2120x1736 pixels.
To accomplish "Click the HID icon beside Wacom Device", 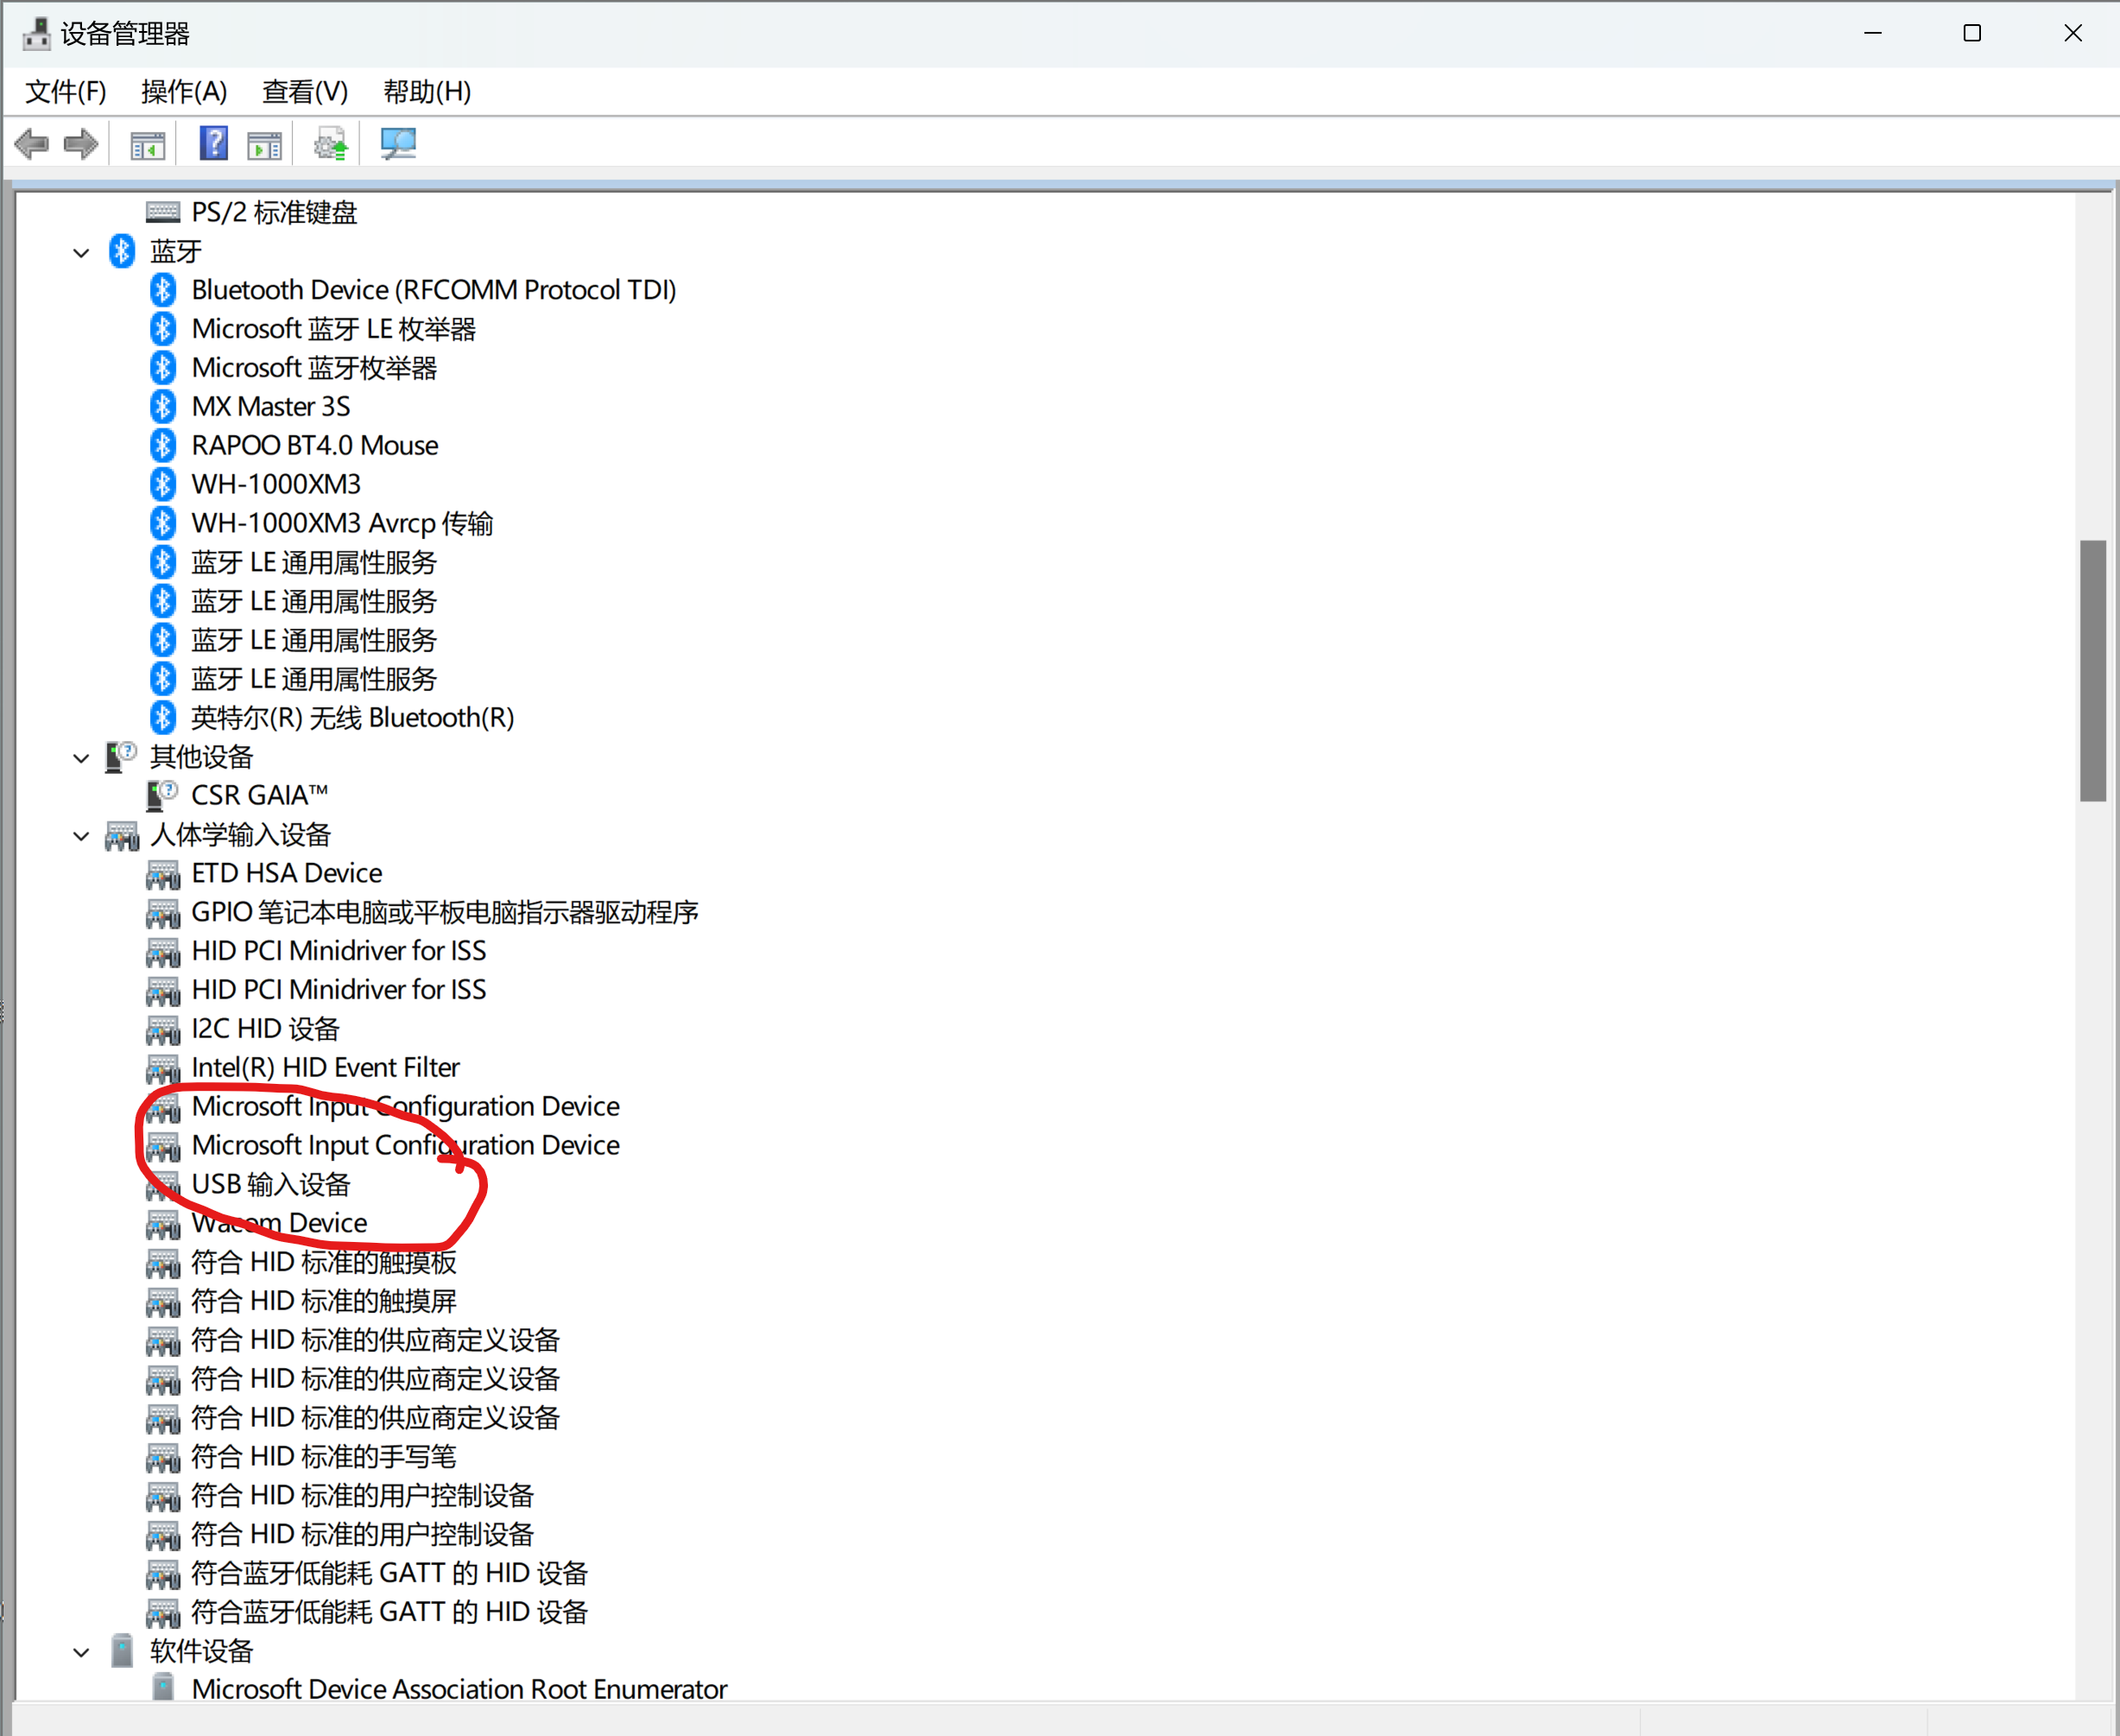I will point(163,1223).
